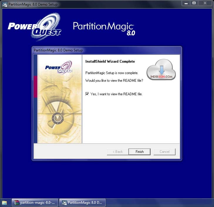Screen dimensions: 214x207
Task: Click the 'InstallShield Wizard Complete' heading
Action: (x=110, y=61)
